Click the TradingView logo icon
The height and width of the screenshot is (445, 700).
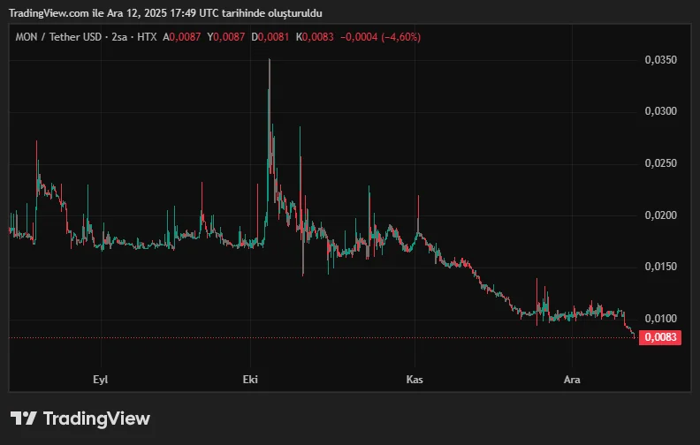coord(24,419)
